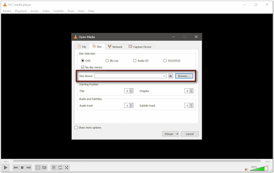This screenshot has width=274, height=173.
Task: Toggle shuffle random icon
Action: coord(67,168)
